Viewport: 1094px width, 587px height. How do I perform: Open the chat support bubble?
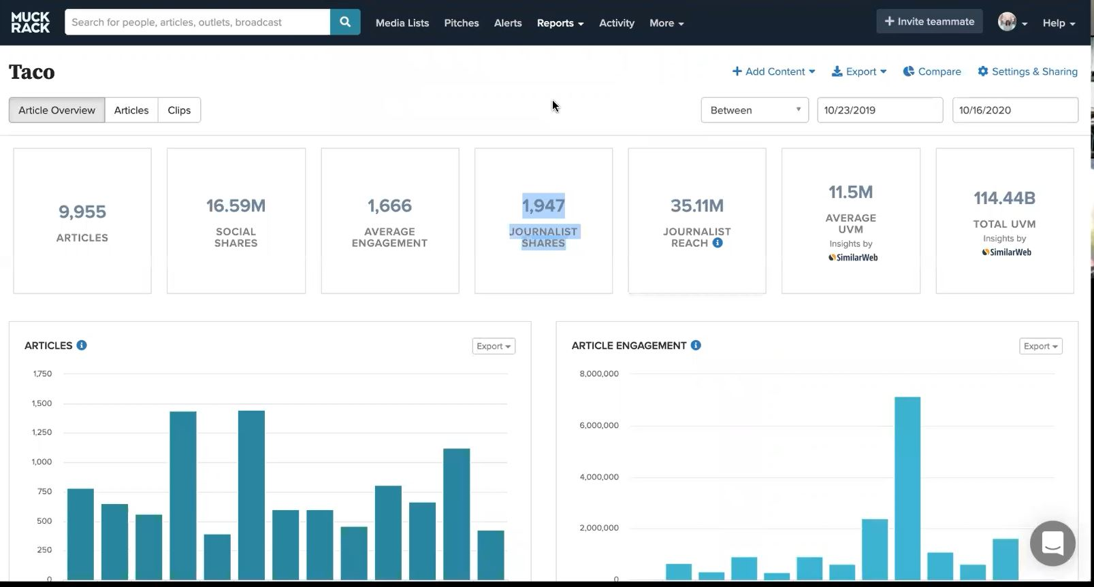[1052, 543]
